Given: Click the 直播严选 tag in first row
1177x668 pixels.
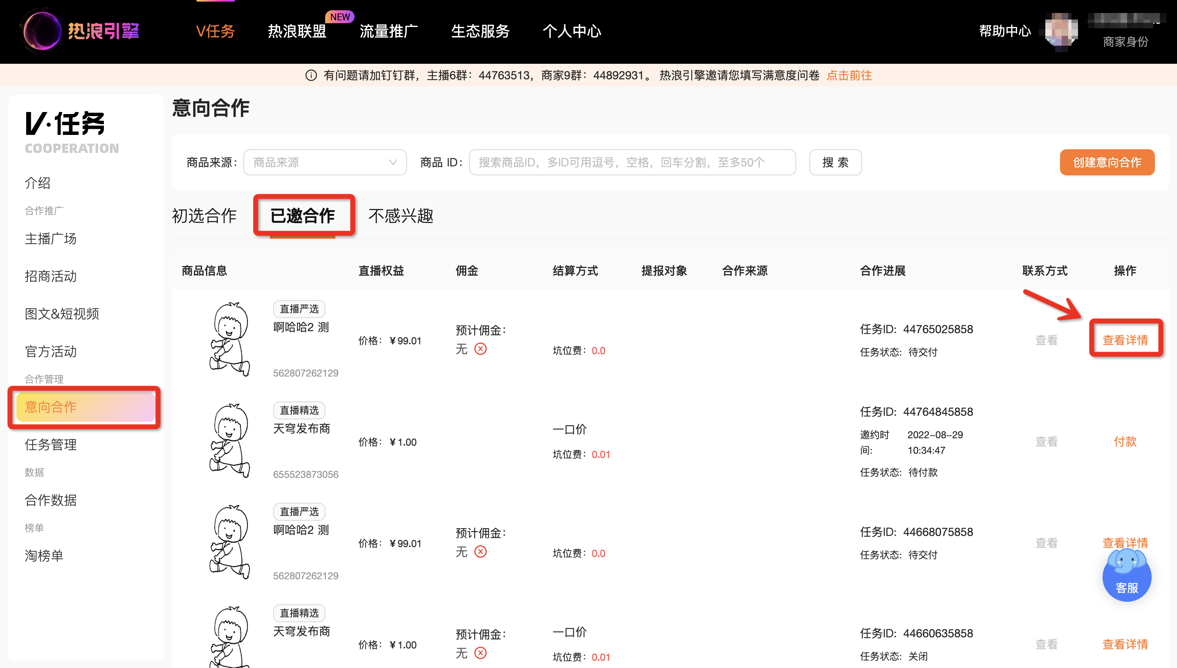Looking at the screenshot, I should (299, 309).
